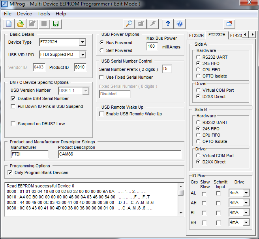This screenshot has height=239, width=259.
Task: Select the Self Powered radio button
Action: (x=102, y=50)
